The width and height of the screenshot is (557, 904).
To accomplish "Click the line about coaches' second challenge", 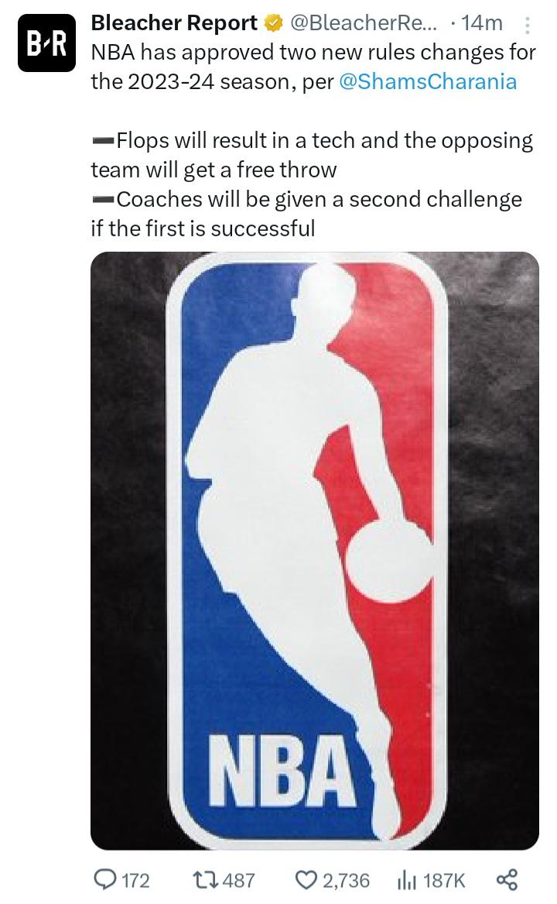I will pos(306,214).
